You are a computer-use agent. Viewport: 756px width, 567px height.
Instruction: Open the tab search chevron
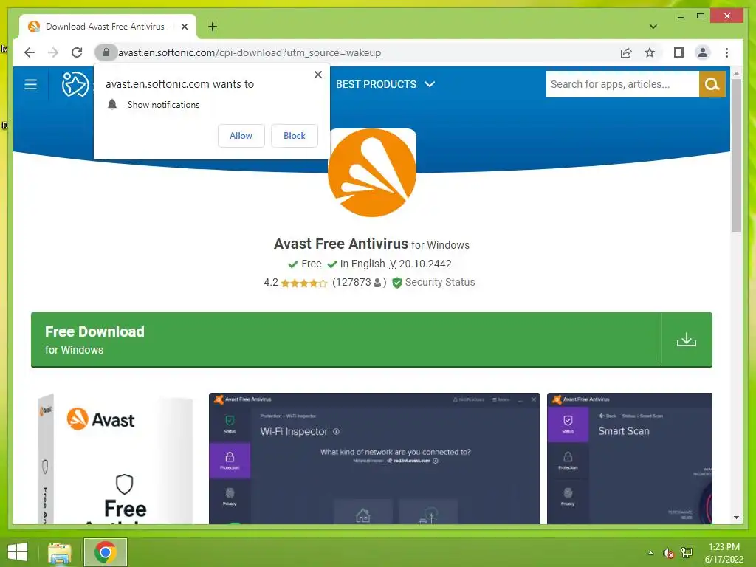tap(653, 27)
